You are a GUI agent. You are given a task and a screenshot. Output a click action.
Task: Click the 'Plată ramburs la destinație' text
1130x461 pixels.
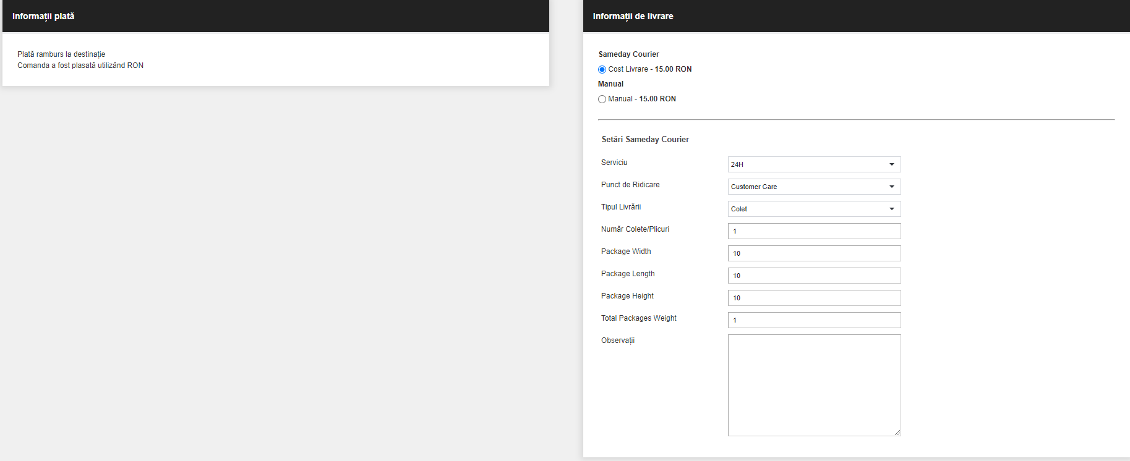click(61, 54)
